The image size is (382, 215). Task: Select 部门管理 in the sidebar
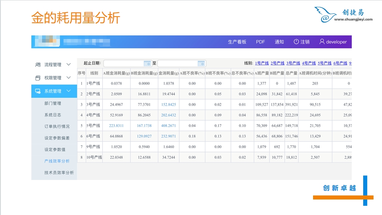pyautogui.click(x=53, y=103)
